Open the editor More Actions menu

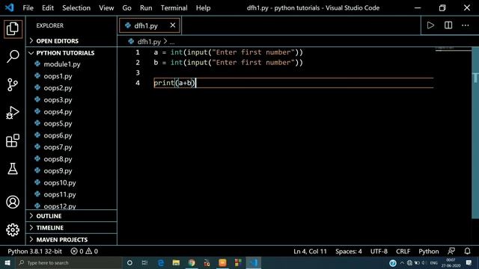point(466,25)
